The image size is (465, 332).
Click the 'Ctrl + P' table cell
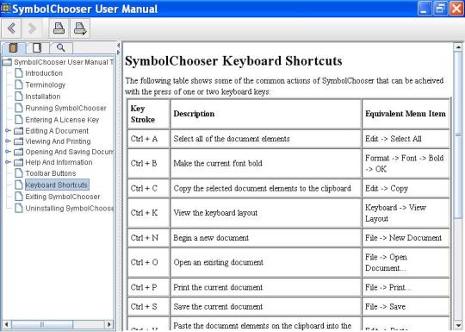(x=149, y=287)
